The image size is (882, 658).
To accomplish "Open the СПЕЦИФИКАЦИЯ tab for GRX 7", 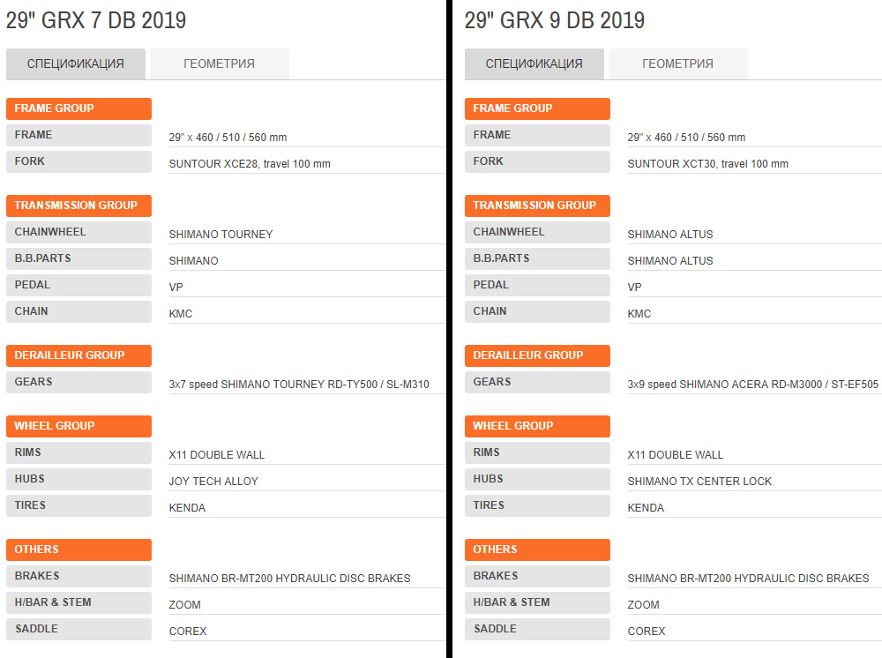I will point(76,64).
